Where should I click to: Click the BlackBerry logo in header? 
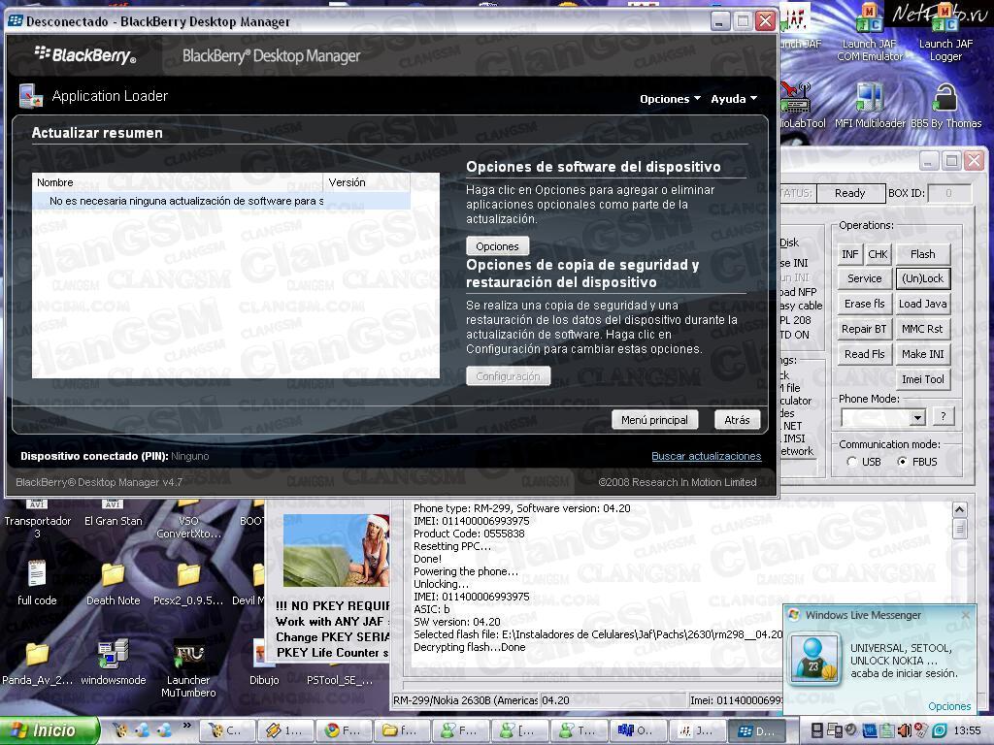tap(85, 55)
